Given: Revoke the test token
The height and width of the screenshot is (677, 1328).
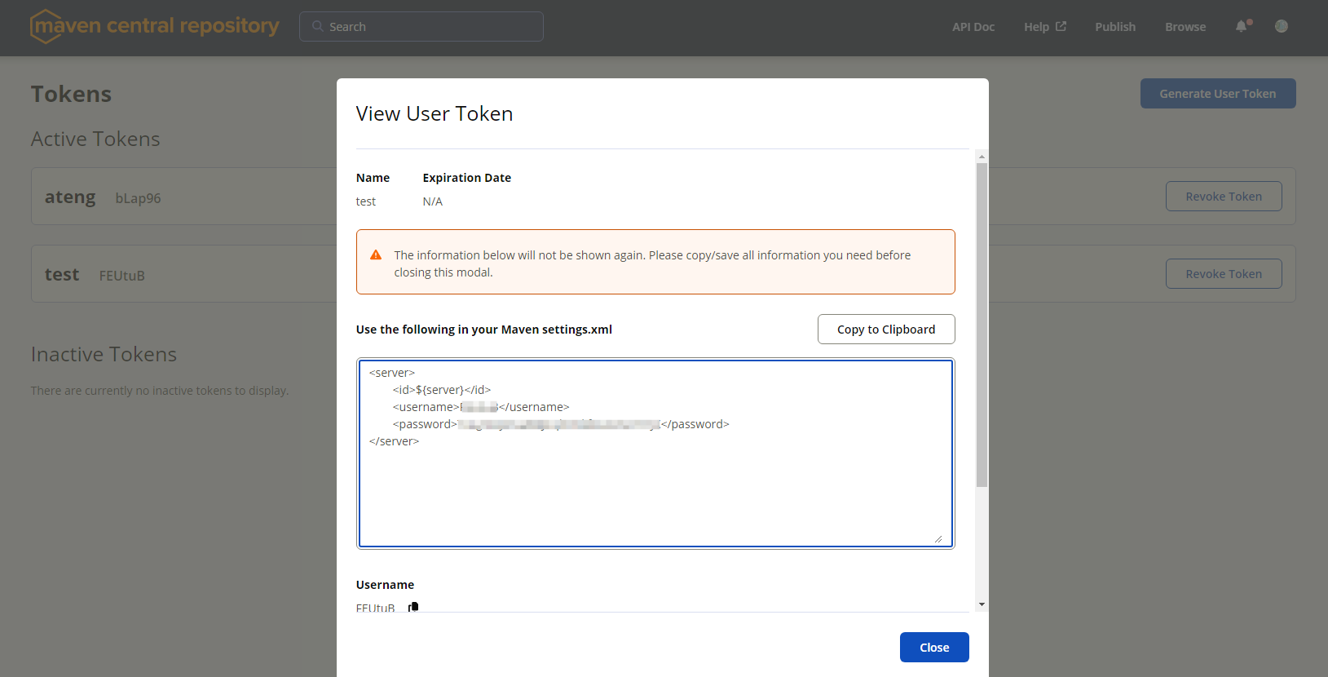Looking at the screenshot, I should click(1223, 274).
